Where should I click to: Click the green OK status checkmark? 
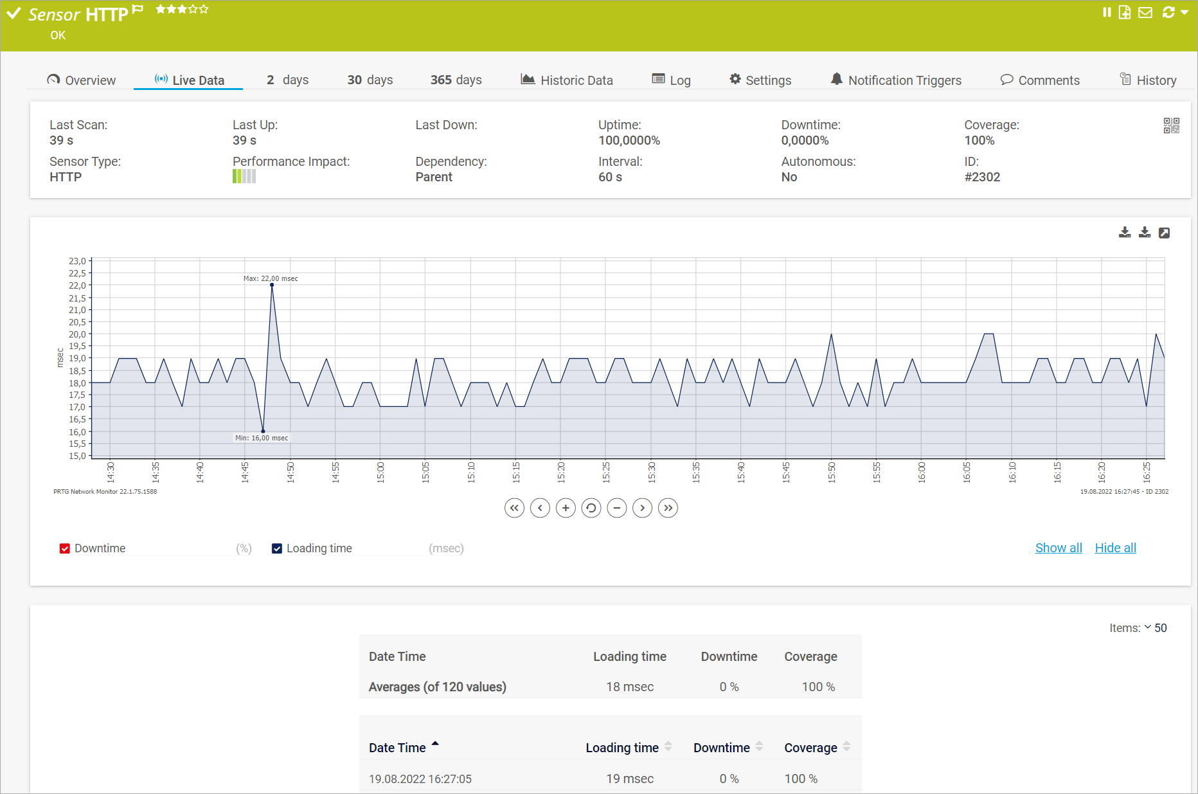point(13,13)
